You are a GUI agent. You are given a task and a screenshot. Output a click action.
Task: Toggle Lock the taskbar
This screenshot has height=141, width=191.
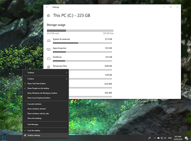[46, 130]
